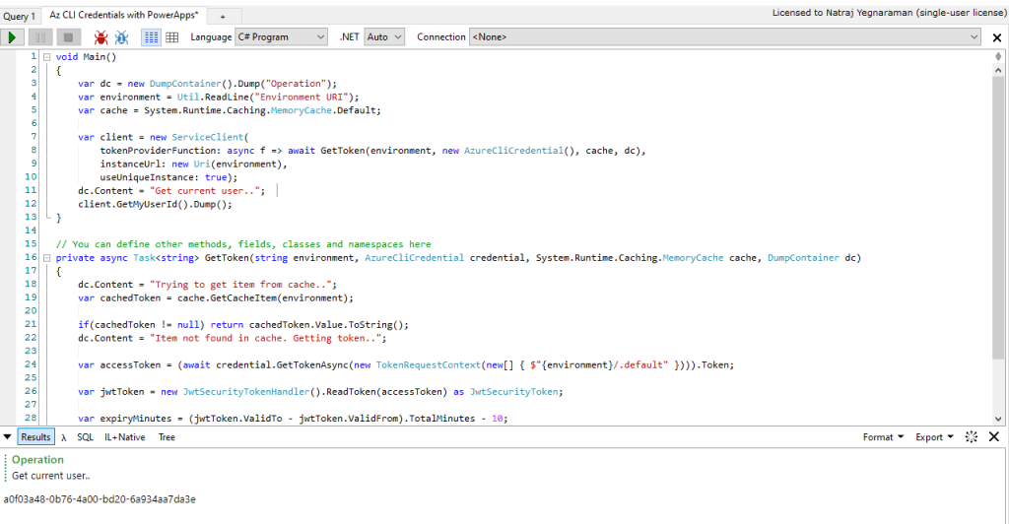Close the results panel
The image size is (1009, 524).
[993, 437]
